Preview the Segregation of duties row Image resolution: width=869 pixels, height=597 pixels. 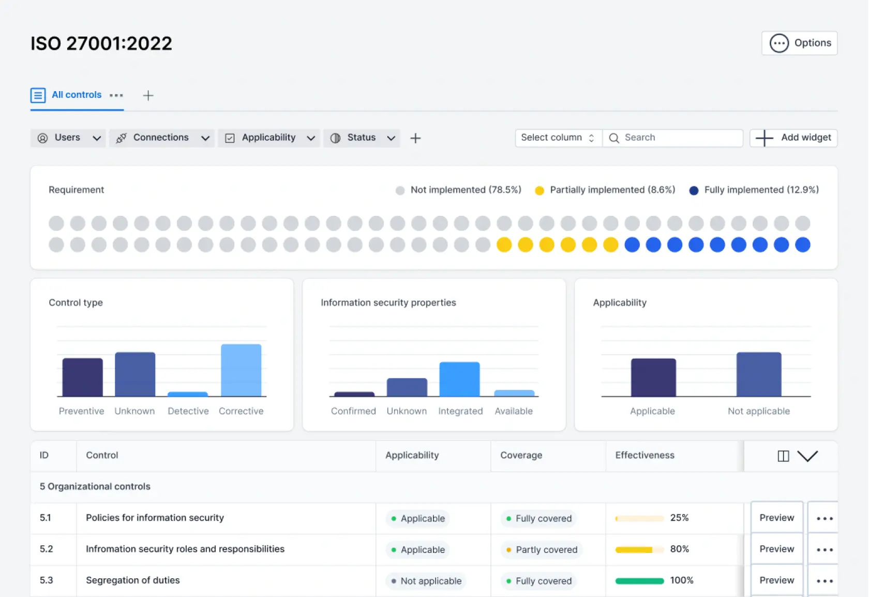coord(776,580)
